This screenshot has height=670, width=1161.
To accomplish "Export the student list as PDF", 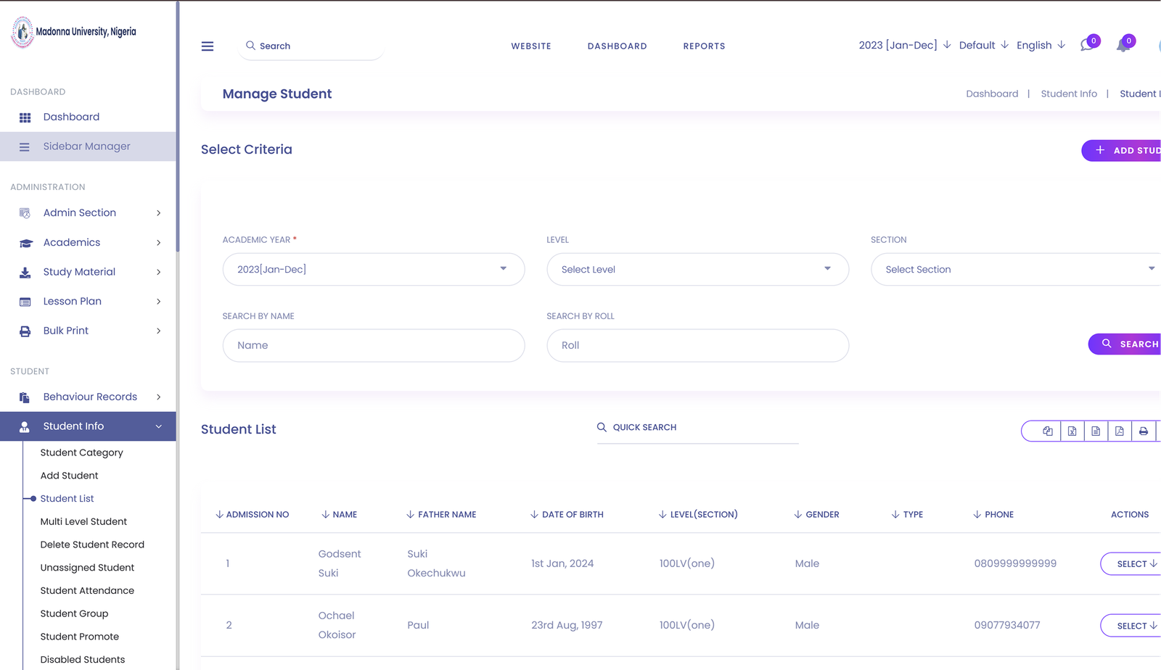I will pyautogui.click(x=1120, y=431).
